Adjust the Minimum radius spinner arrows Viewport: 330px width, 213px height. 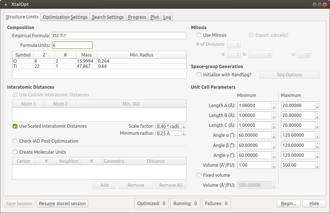184,133
